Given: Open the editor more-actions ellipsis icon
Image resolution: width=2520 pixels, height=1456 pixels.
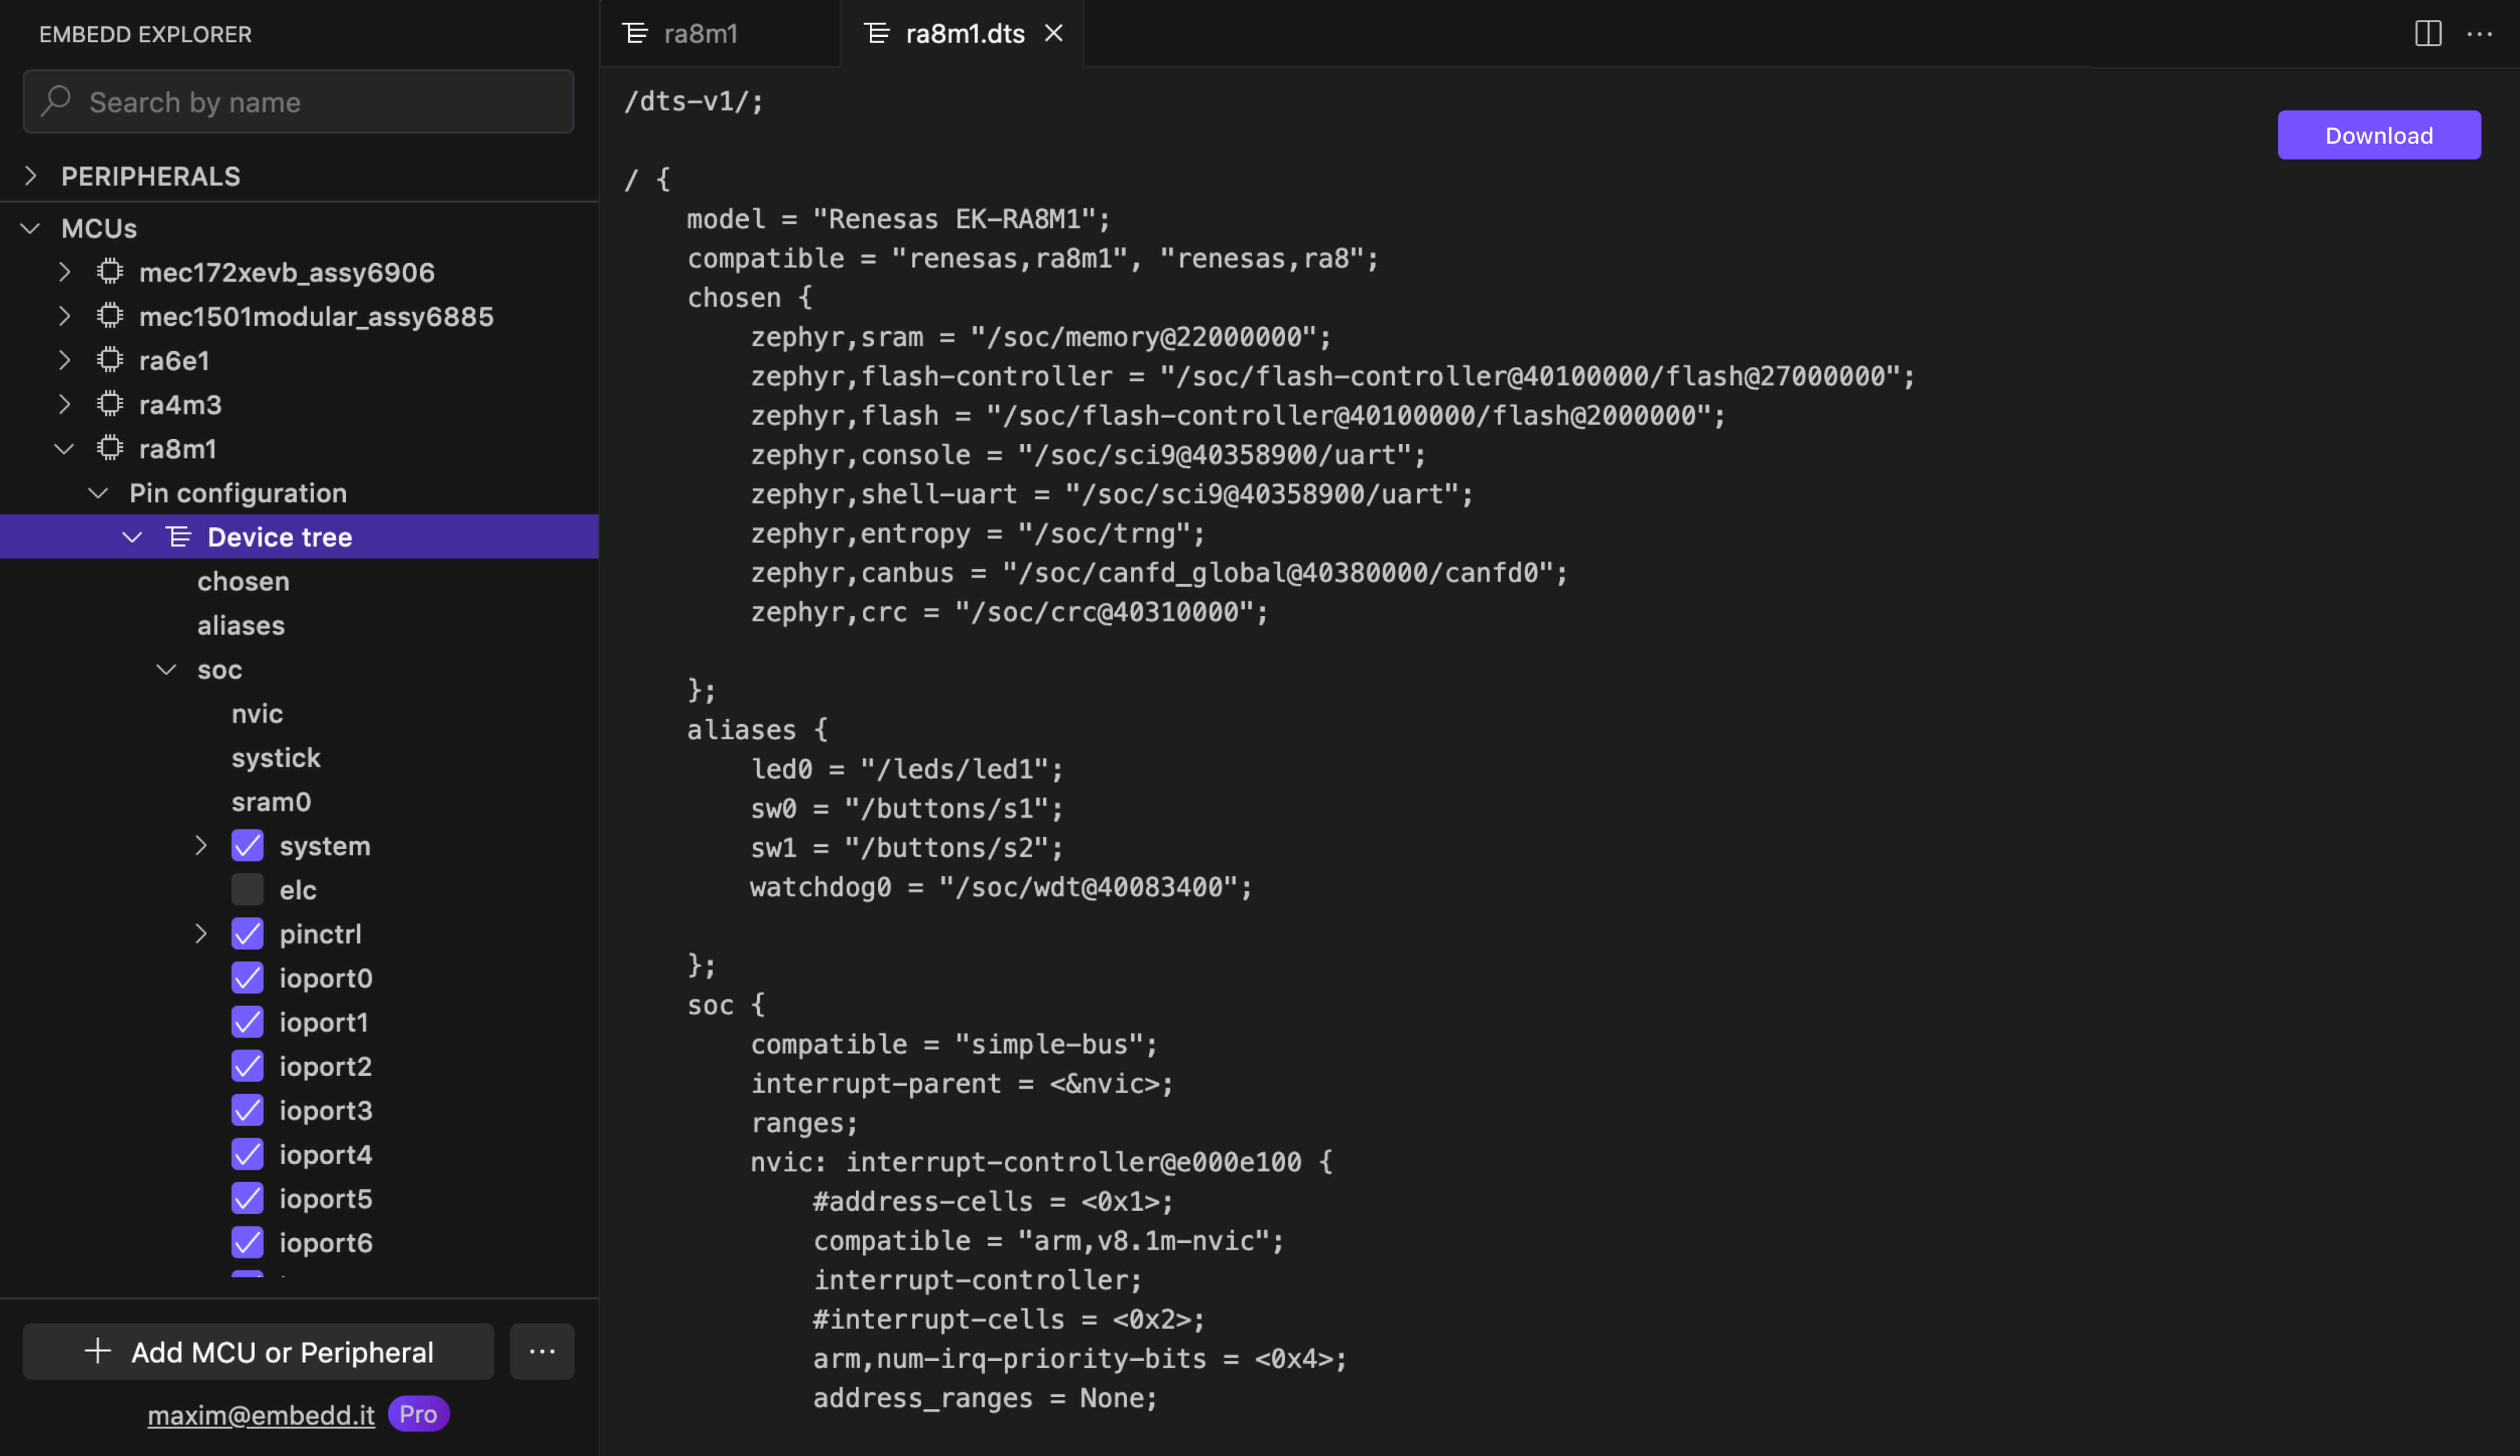Looking at the screenshot, I should tap(2479, 33).
